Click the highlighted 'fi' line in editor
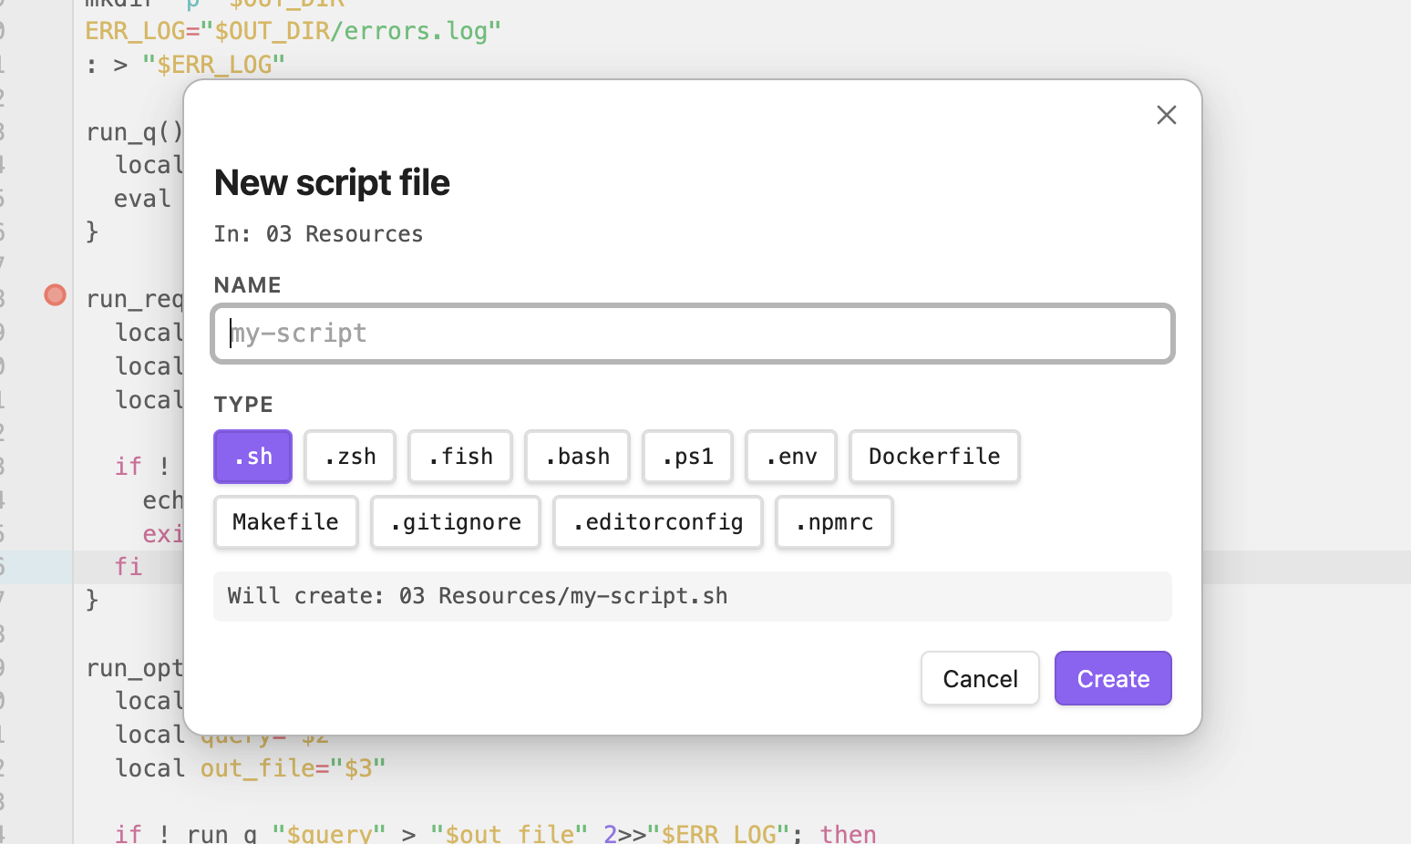 pos(129,567)
